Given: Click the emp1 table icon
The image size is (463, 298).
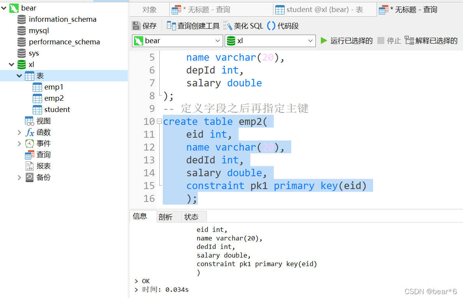Looking at the screenshot, I should coord(37,87).
